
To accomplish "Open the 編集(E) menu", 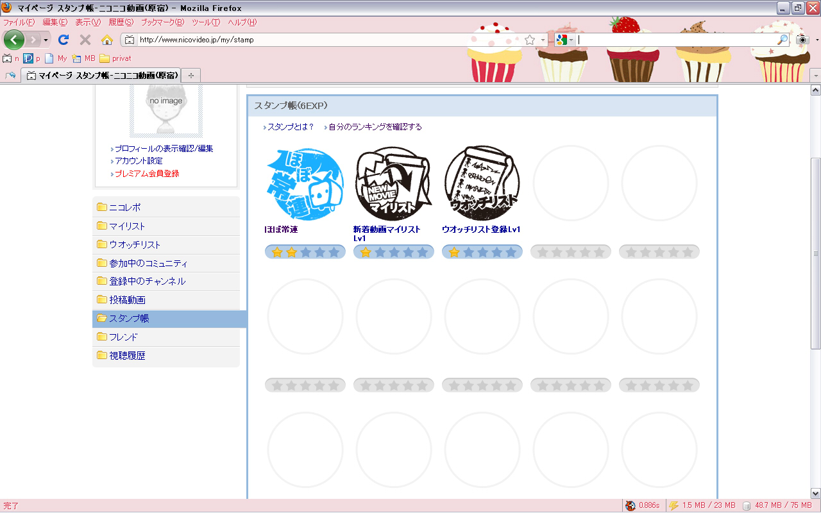I will [55, 22].
